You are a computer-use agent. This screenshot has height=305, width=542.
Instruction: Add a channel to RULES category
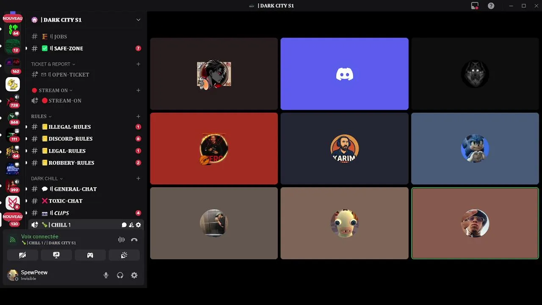(138, 116)
